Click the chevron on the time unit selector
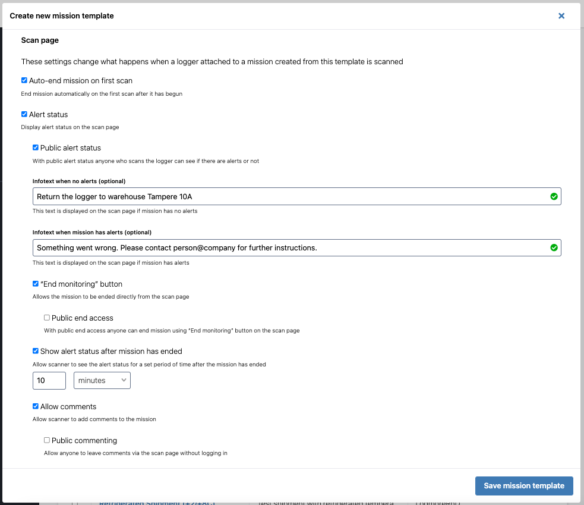 point(124,380)
